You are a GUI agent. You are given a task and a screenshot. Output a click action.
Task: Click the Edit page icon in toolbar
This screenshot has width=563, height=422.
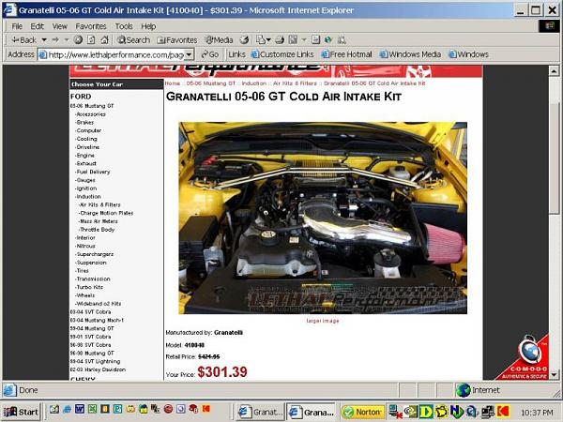(293, 39)
